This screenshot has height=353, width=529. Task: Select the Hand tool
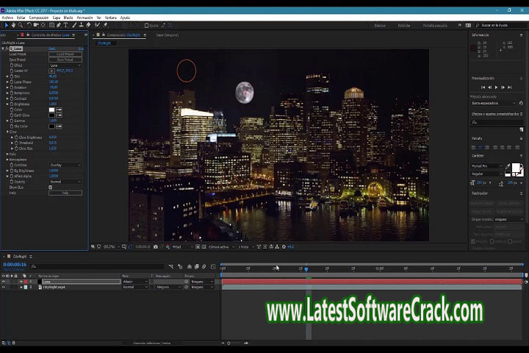click(x=12, y=25)
